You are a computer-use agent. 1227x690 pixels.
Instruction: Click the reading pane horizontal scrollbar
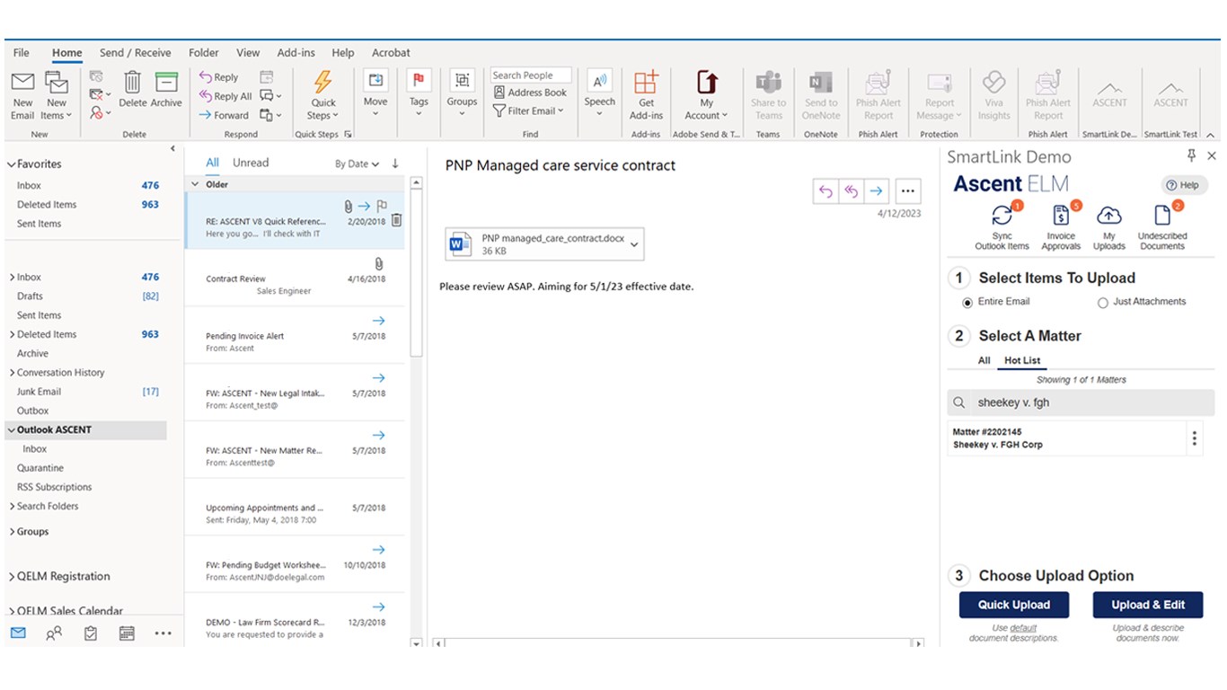point(678,643)
